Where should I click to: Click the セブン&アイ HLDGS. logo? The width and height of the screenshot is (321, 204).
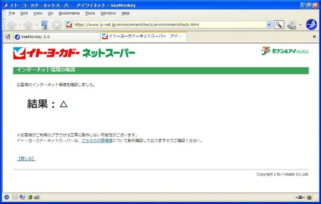pyautogui.click(x=285, y=51)
